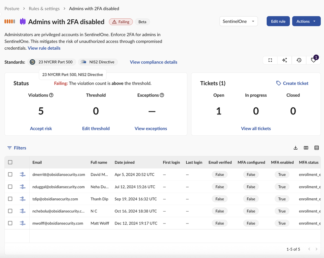The image size is (324, 258).
Task: Check the dmerritt@obsidiansecurity.com row checkbox
Action: click(10, 174)
